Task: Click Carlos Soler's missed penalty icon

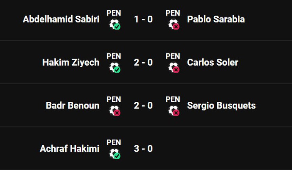Action: (x=174, y=67)
